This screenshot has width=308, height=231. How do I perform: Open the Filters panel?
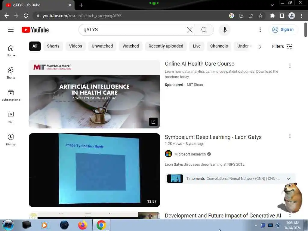pos(282,46)
